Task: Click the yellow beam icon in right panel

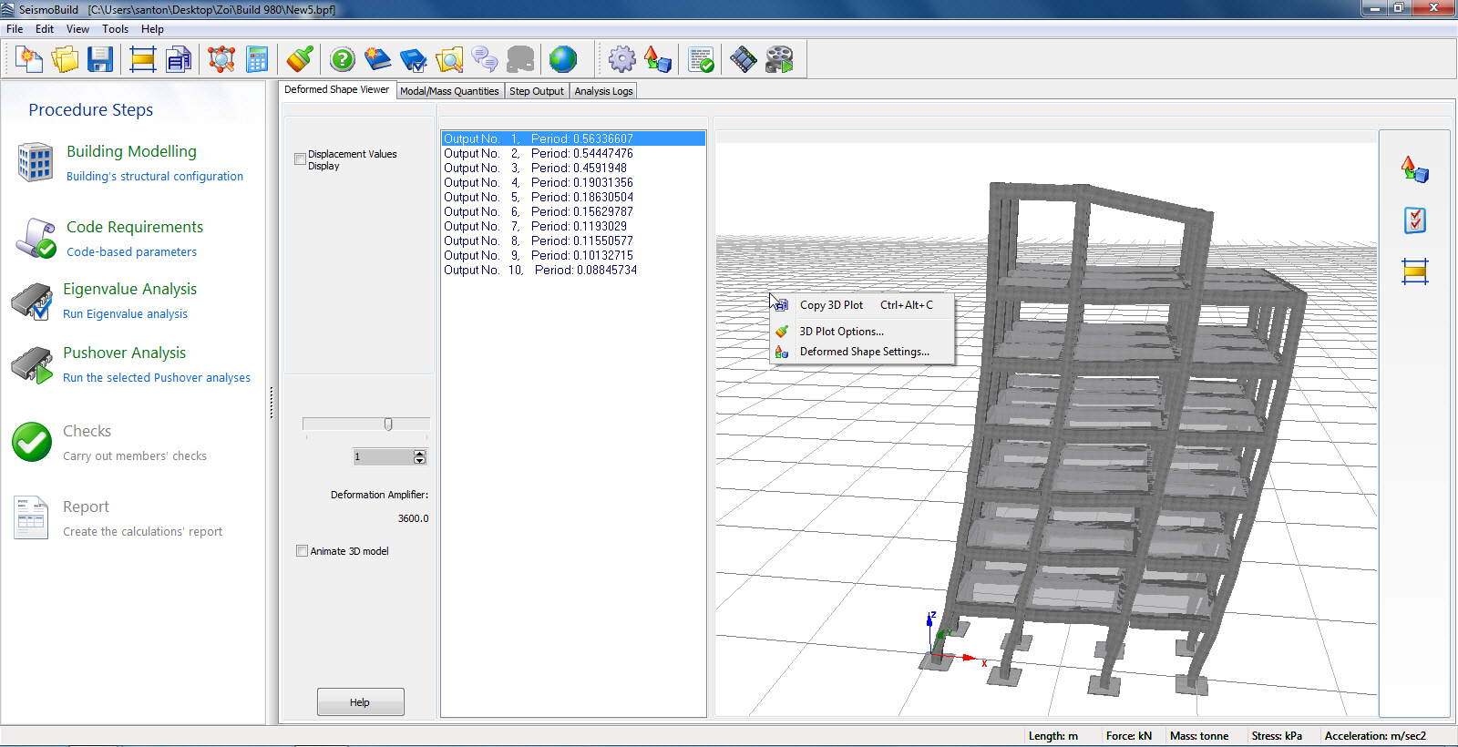Action: pyautogui.click(x=1415, y=271)
